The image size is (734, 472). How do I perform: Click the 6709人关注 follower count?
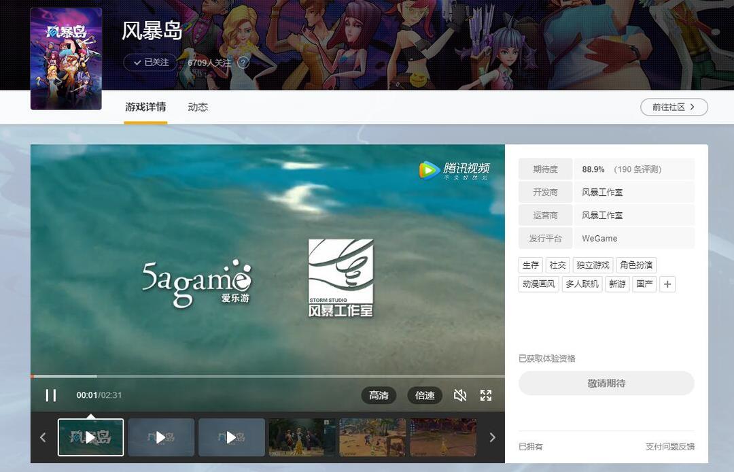(x=209, y=63)
